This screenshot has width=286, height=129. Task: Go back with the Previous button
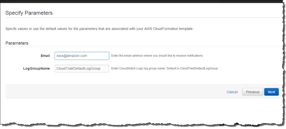pos(253,92)
